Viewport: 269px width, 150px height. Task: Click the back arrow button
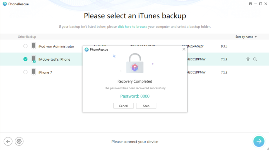coord(8,141)
